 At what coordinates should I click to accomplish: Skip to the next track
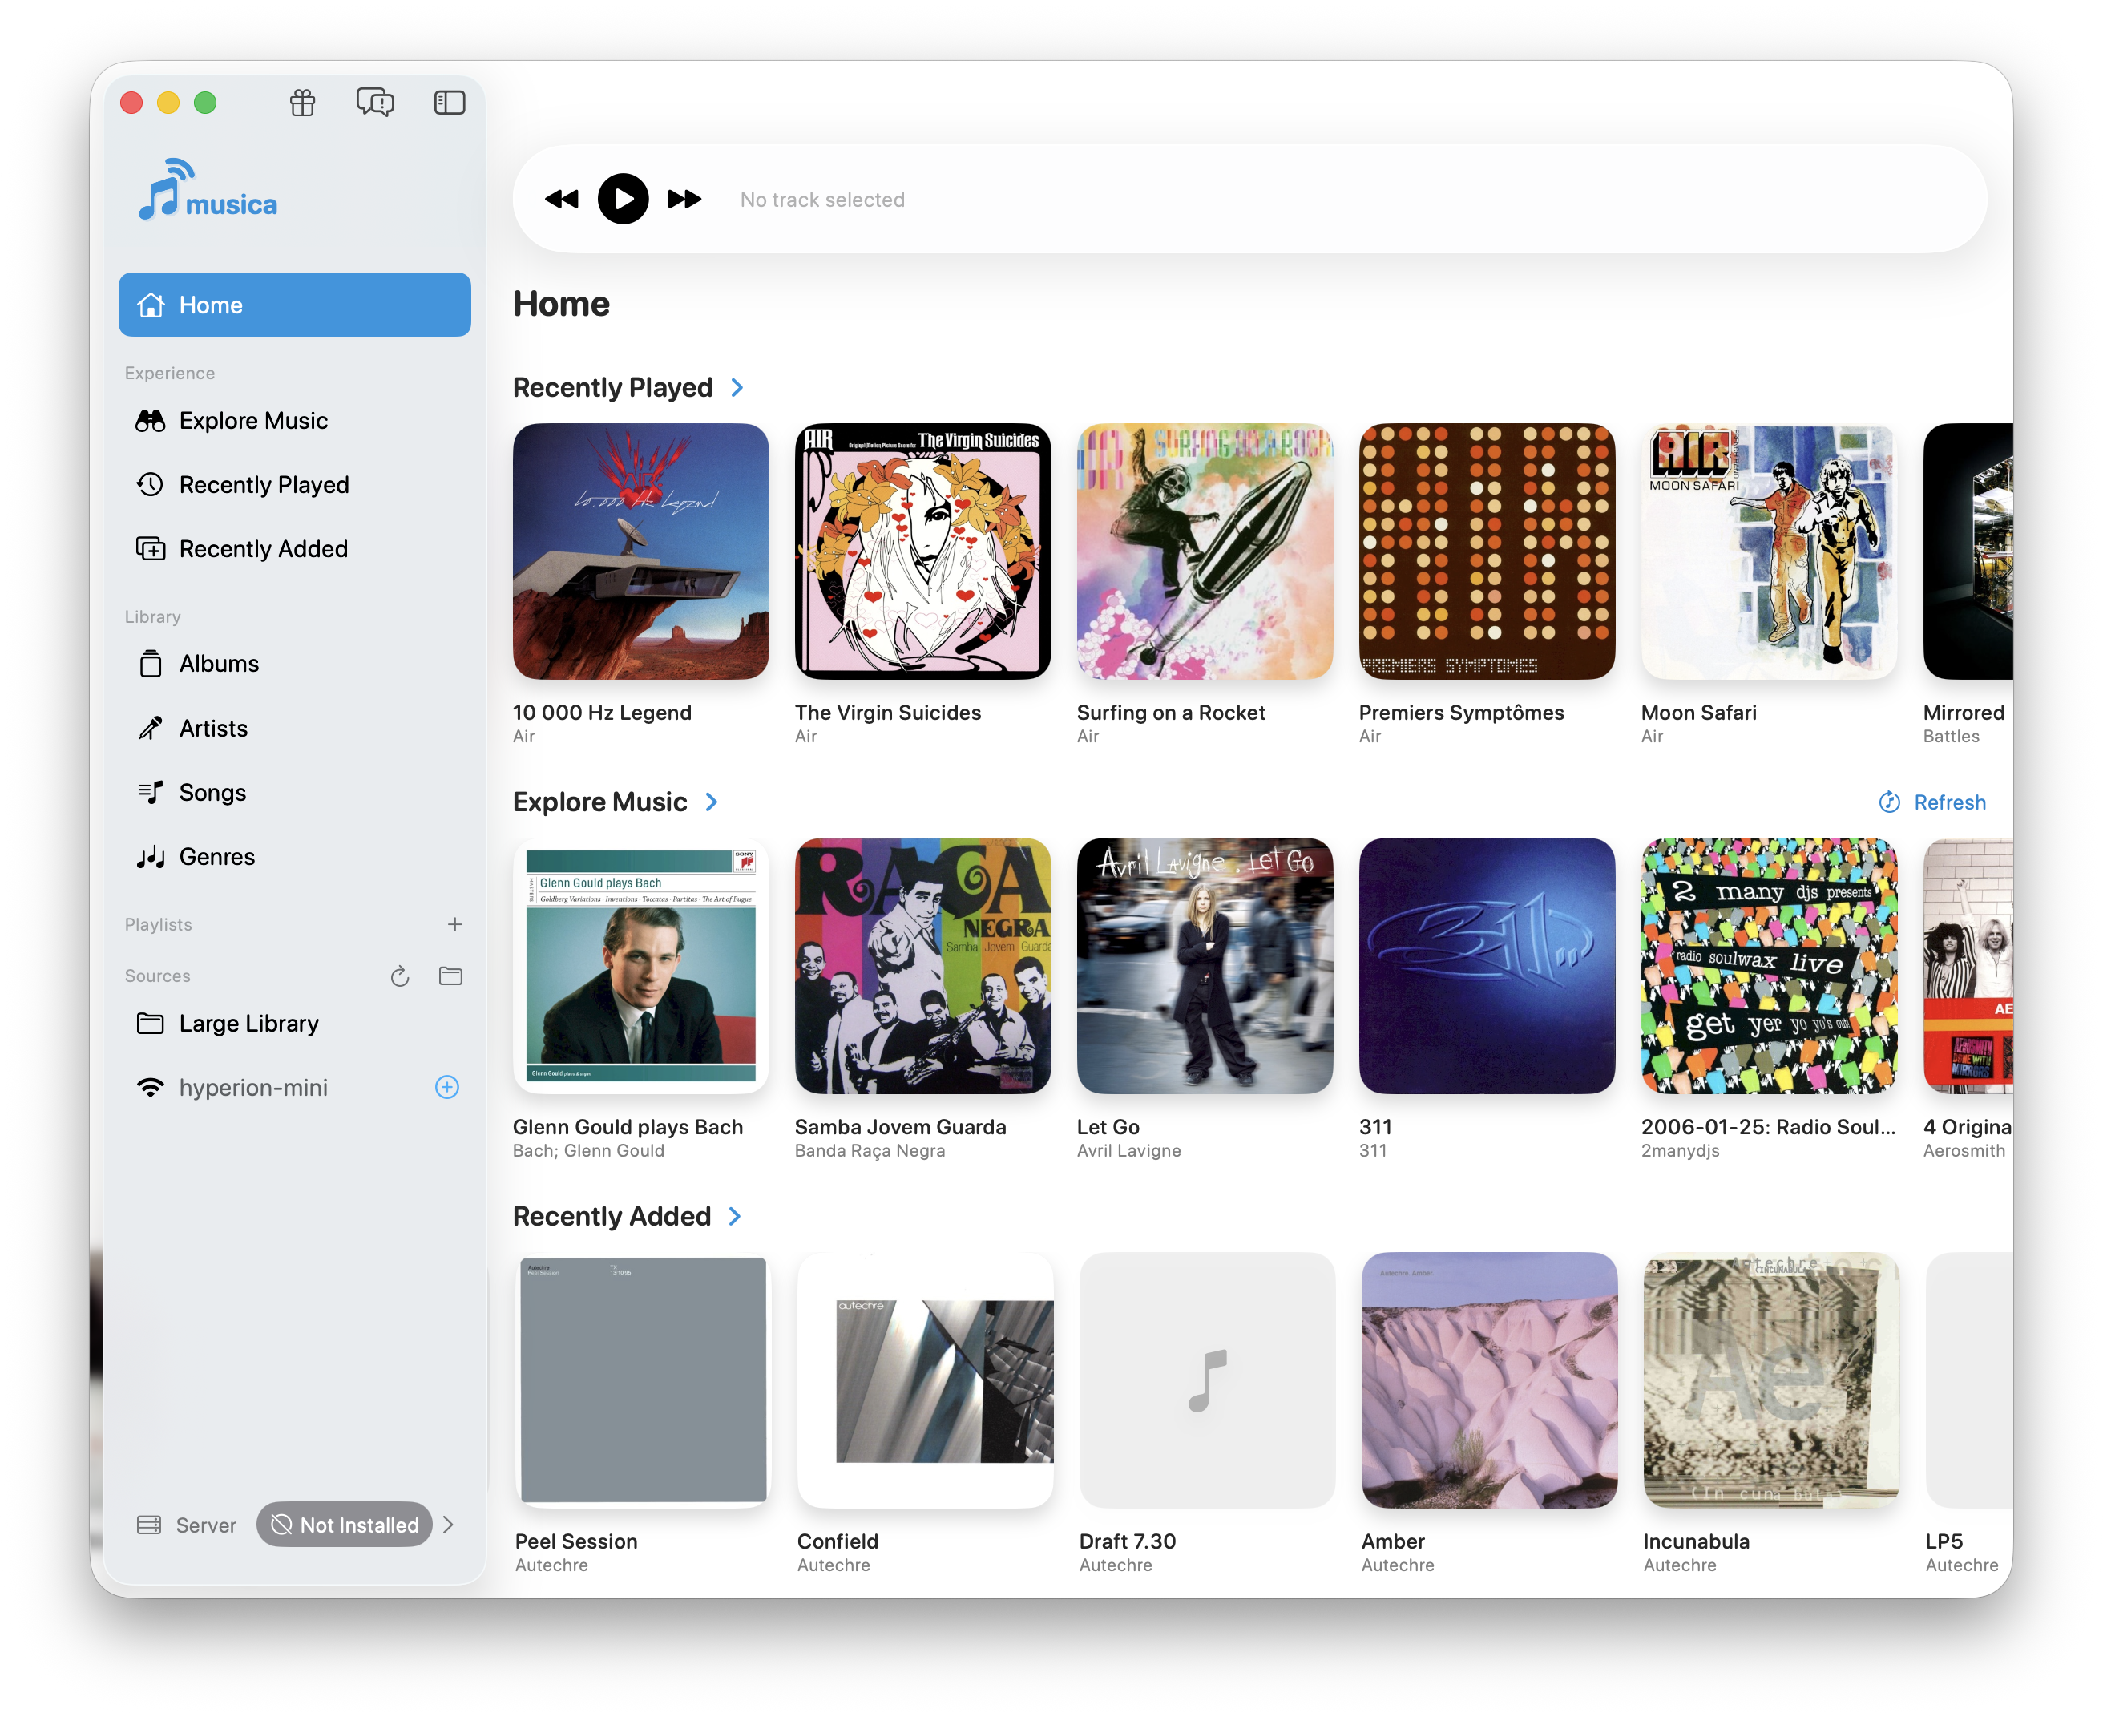pyautogui.click(x=684, y=200)
